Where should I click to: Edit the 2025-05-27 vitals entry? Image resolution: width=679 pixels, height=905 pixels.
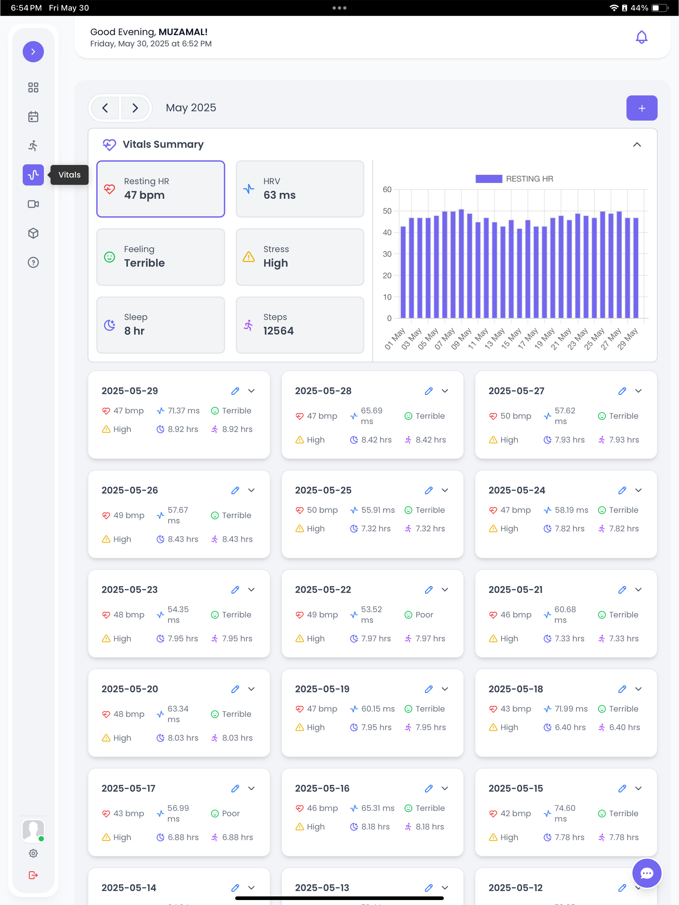pyautogui.click(x=622, y=391)
